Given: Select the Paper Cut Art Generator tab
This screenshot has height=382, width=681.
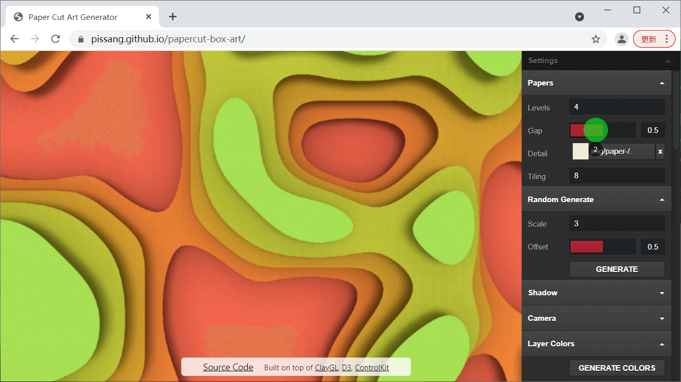Looking at the screenshot, I should pyautogui.click(x=82, y=17).
